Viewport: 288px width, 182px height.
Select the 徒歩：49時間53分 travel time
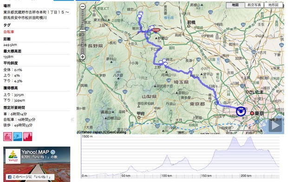[x=18, y=125]
